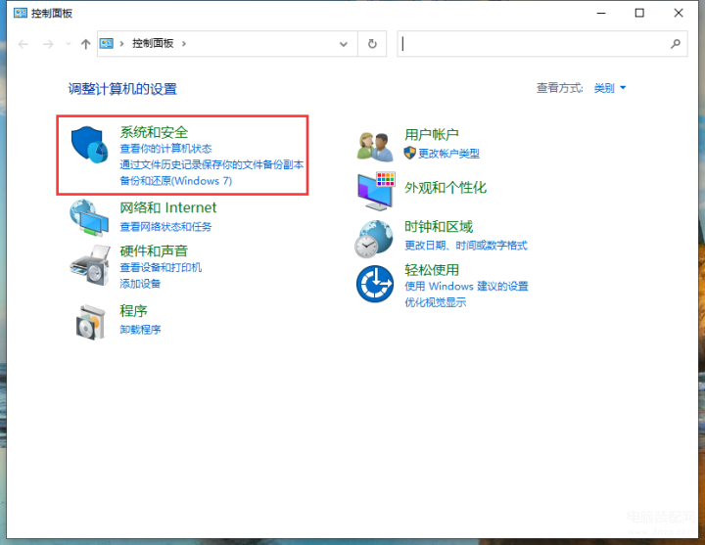Open the 用户帐户 people icon
Screen dimensions: 705x545
[x=375, y=147]
